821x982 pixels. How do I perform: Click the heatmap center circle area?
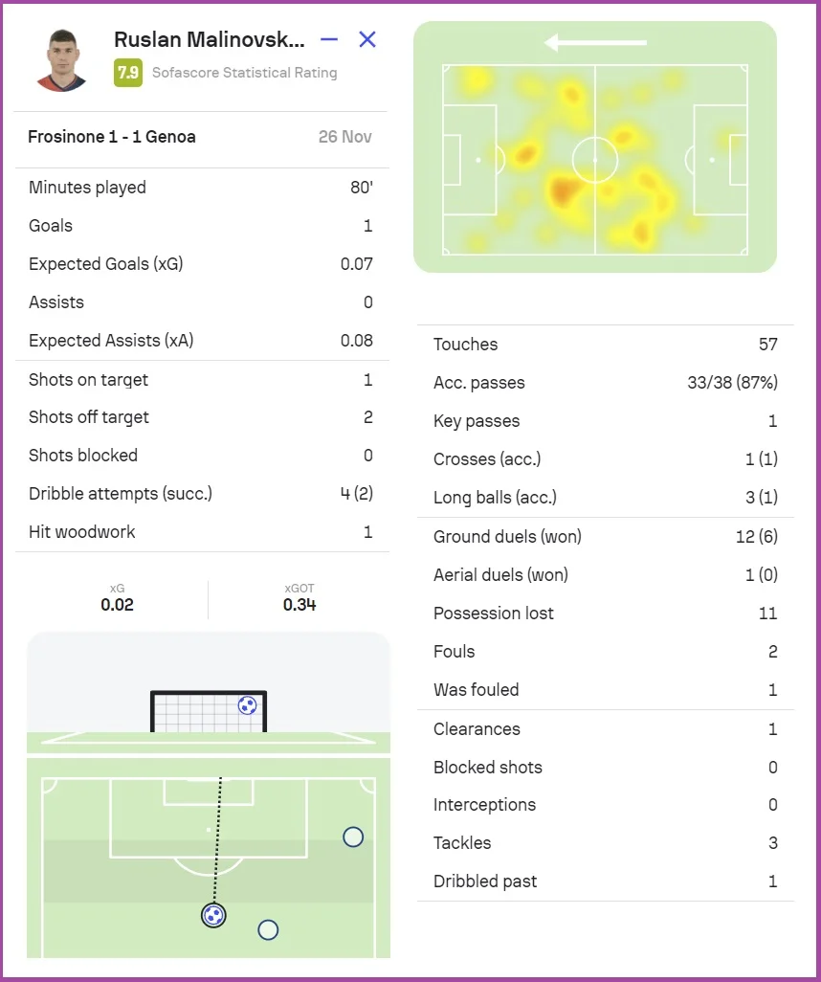point(594,160)
